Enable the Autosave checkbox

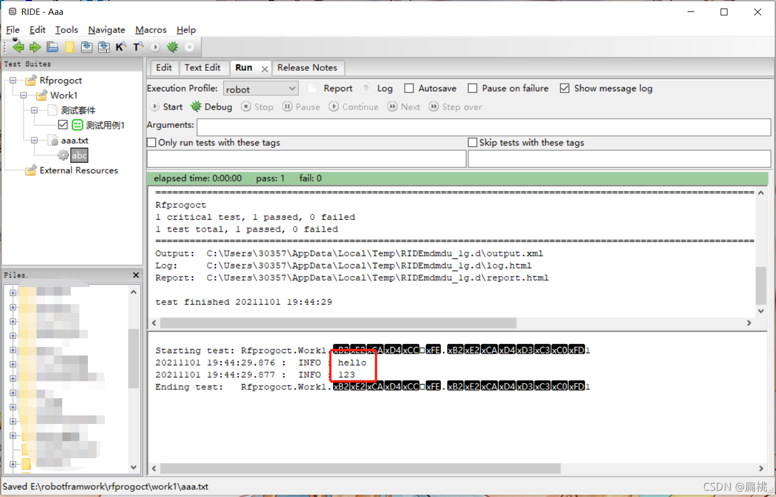(x=409, y=88)
